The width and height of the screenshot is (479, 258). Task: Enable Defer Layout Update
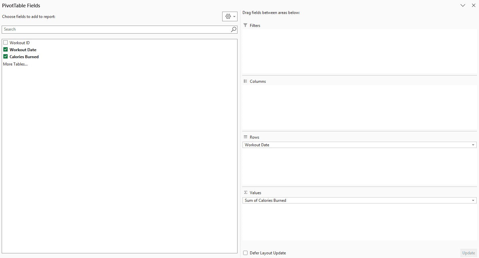pyautogui.click(x=245, y=253)
